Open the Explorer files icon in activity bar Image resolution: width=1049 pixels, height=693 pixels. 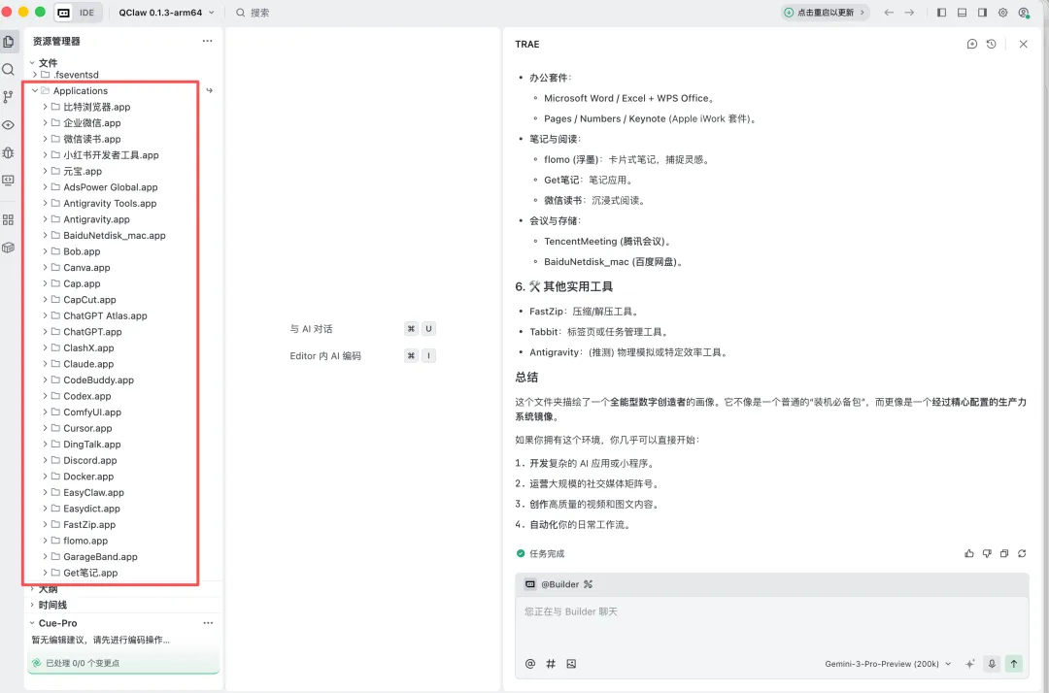[x=9, y=42]
